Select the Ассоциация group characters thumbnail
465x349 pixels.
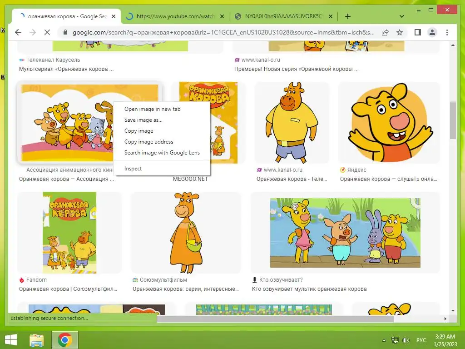click(x=66, y=123)
